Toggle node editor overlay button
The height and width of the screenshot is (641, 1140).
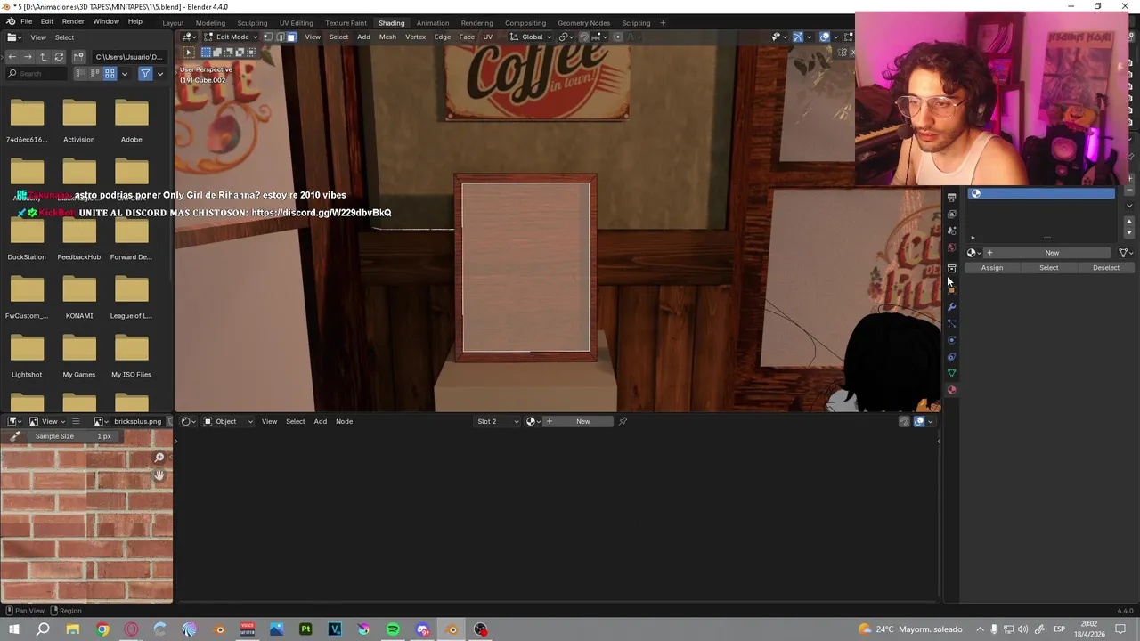919,421
